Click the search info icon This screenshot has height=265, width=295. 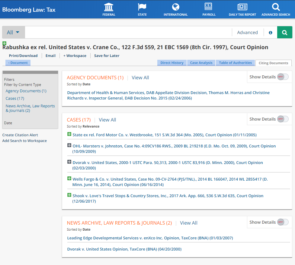point(271,33)
